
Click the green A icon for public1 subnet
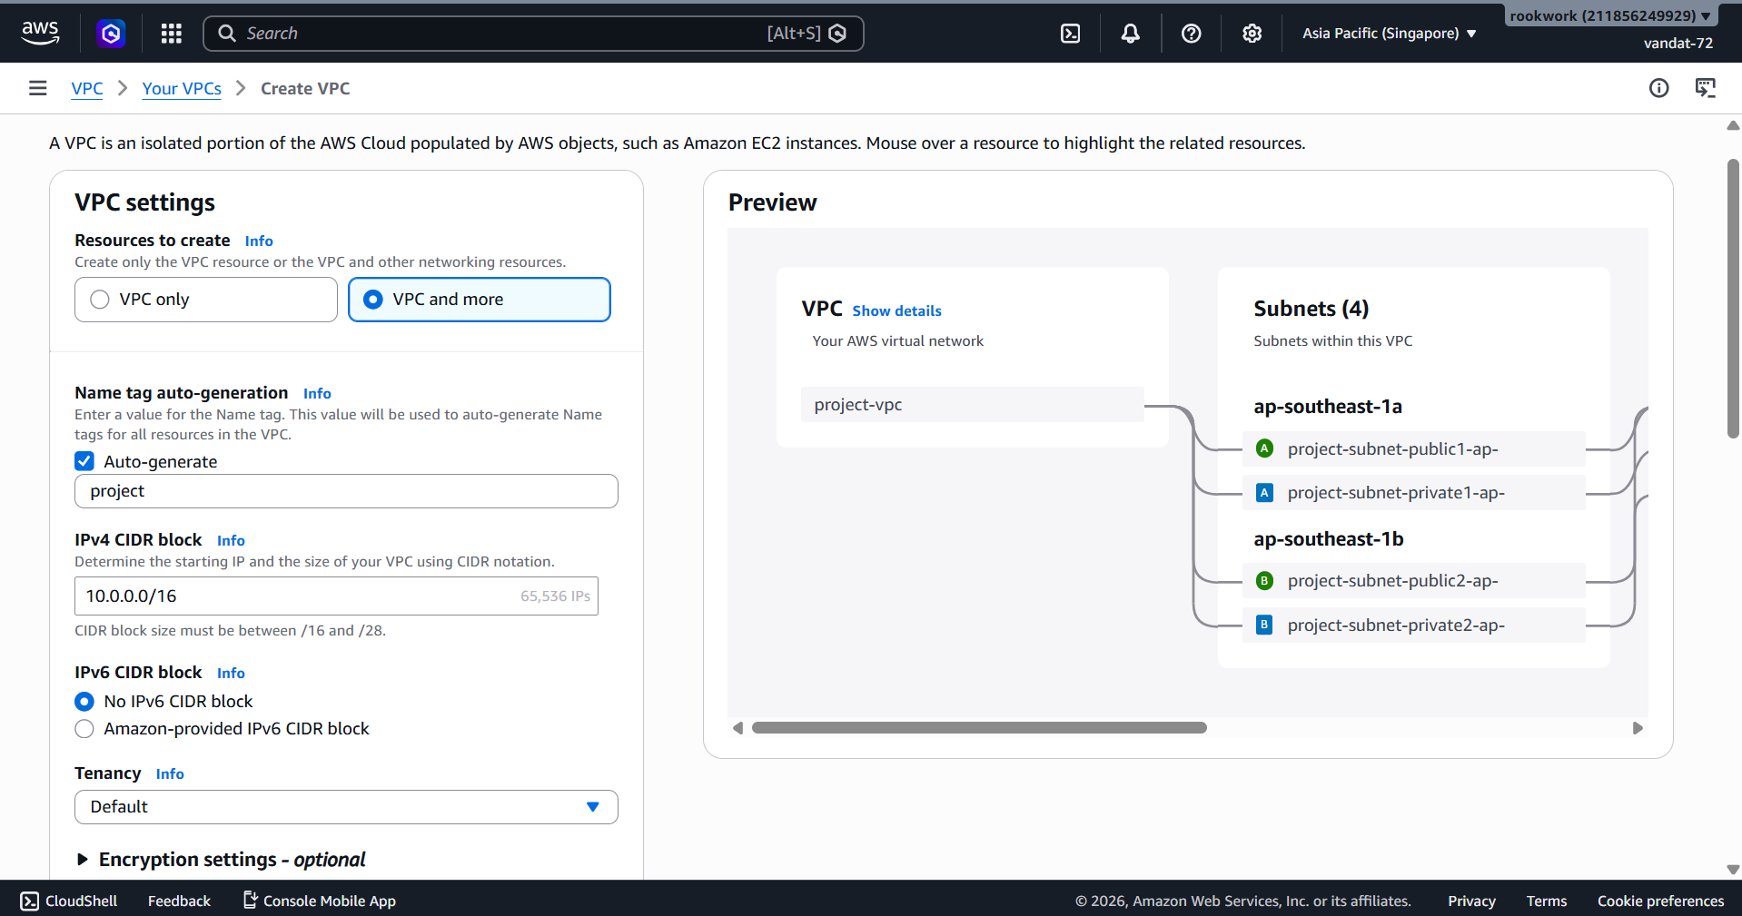1264,448
